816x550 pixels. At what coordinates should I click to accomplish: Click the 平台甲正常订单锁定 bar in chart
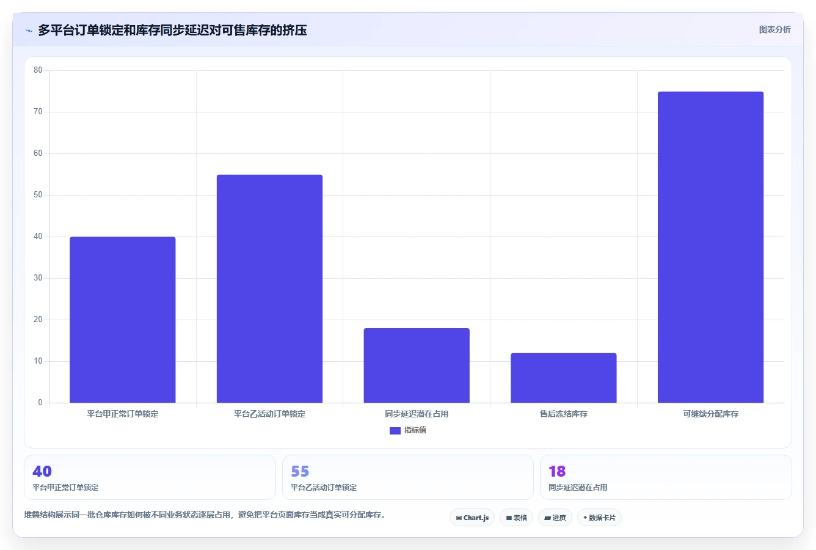123,320
